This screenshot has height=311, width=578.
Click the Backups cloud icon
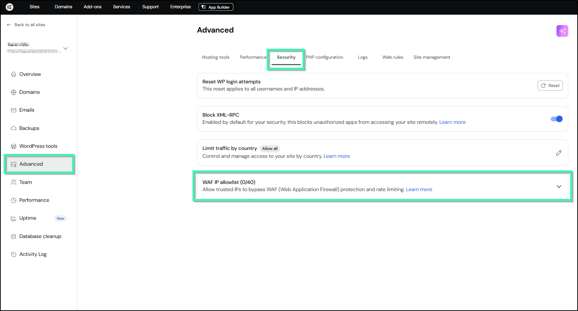[14, 128]
